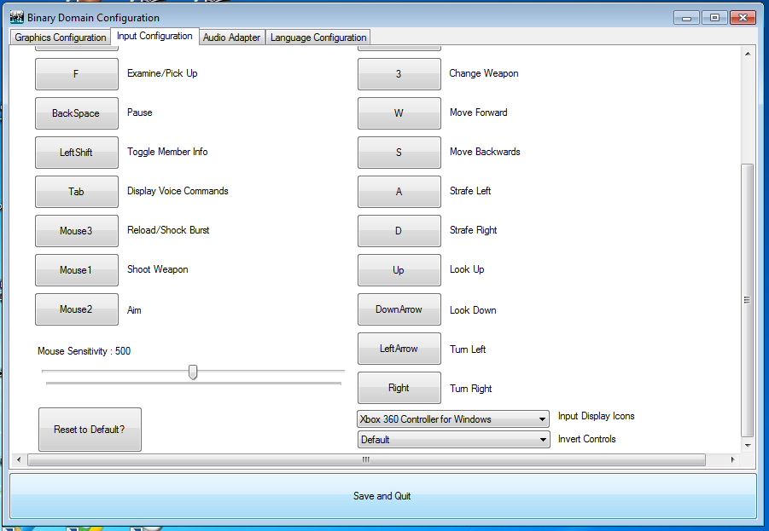
Task: Change the Pause key binding BackSpace
Action: [76, 113]
